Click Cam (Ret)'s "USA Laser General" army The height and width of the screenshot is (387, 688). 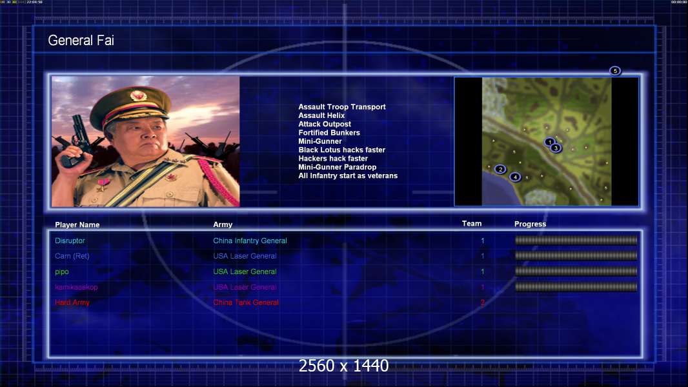click(x=245, y=256)
